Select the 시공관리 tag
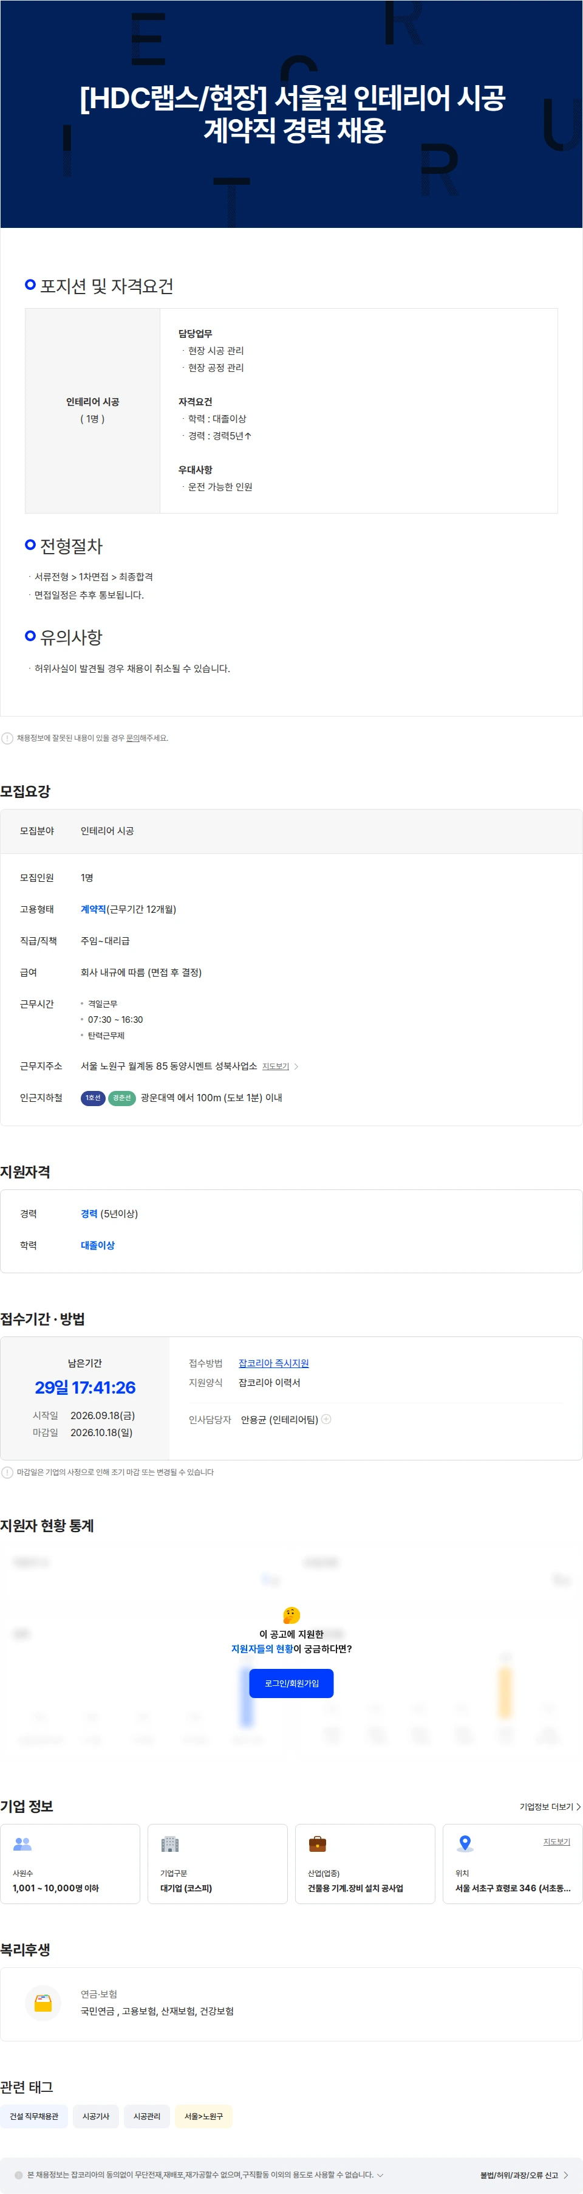The image size is (583, 2194). click(146, 2116)
